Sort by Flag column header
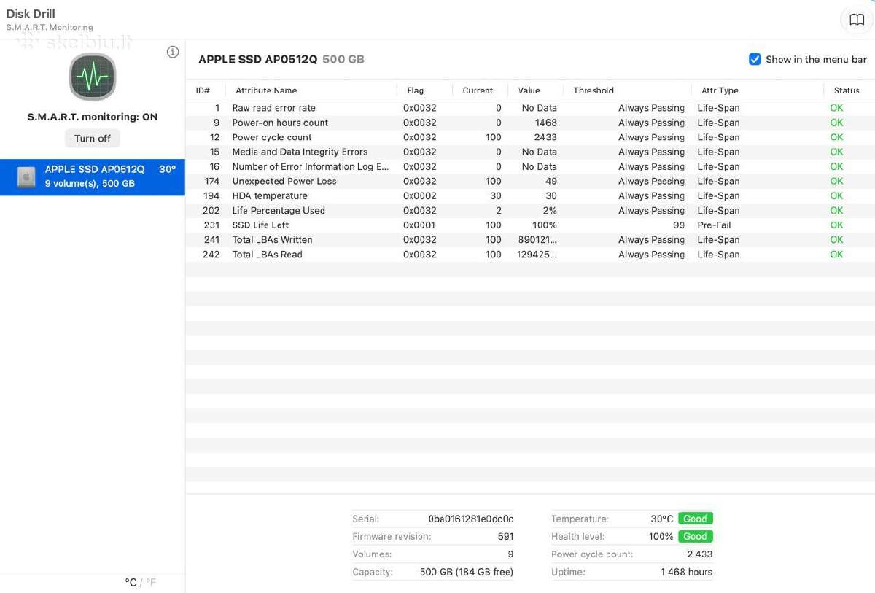This screenshot has width=875, height=593. pyautogui.click(x=415, y=90)
